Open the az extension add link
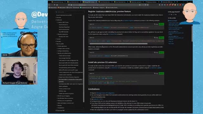Screen dimensions: 203x114 (115, 68)
